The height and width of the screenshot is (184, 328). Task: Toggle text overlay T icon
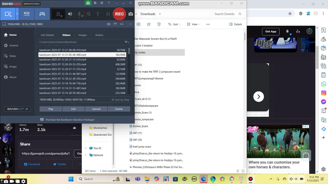(98, 14)
